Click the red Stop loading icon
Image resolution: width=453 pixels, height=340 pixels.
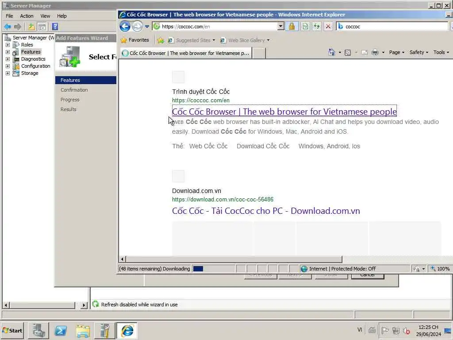[x=328, y=26]
